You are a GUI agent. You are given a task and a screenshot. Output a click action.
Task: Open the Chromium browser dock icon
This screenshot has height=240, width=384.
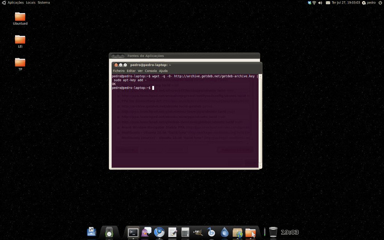tap(159, 232)
